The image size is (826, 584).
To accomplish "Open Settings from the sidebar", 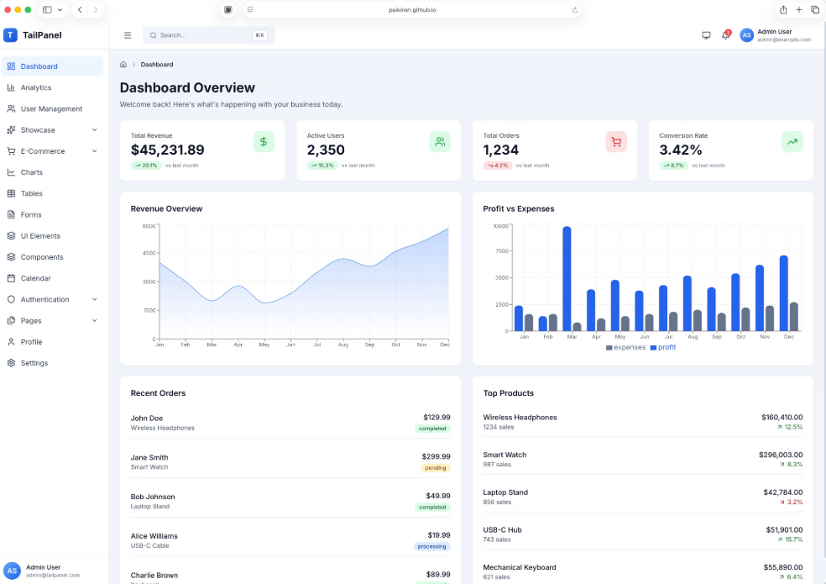I will pos(34,363).
